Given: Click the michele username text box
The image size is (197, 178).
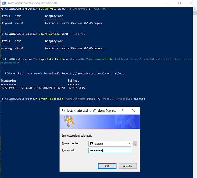Looking at the screenshot, I should pos(109,144).
